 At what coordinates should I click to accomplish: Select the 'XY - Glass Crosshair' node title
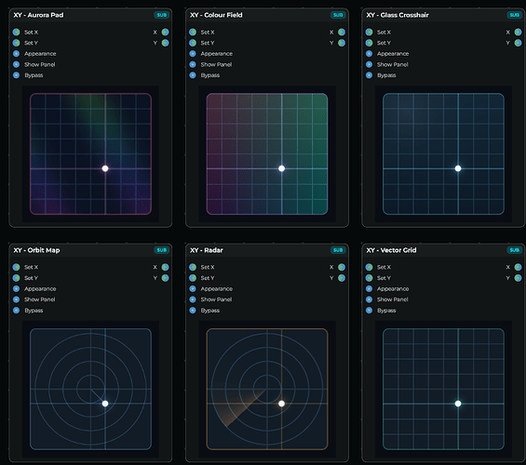tap(398, 15)
